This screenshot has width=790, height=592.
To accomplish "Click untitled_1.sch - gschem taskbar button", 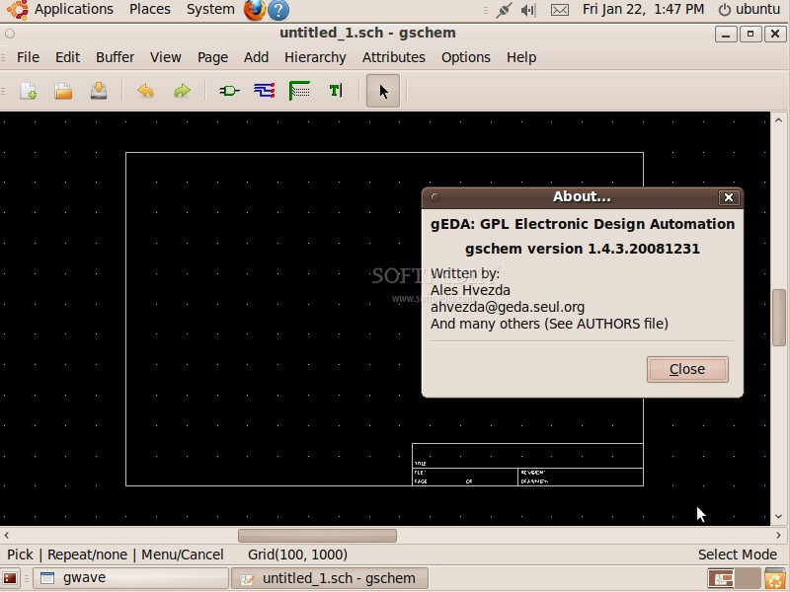I will point(330,578).
